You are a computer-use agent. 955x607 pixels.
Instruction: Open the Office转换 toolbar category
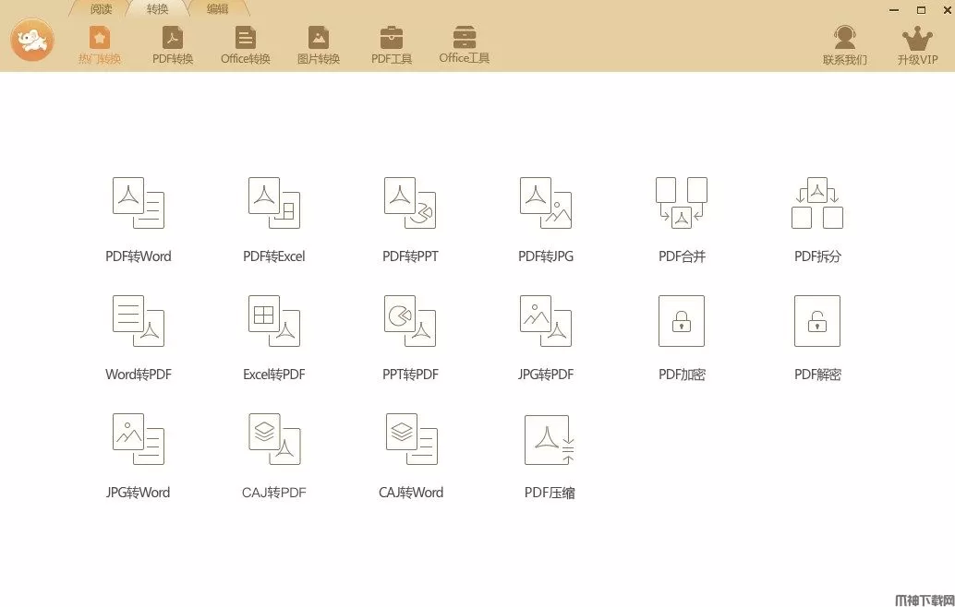pos(246,45)
